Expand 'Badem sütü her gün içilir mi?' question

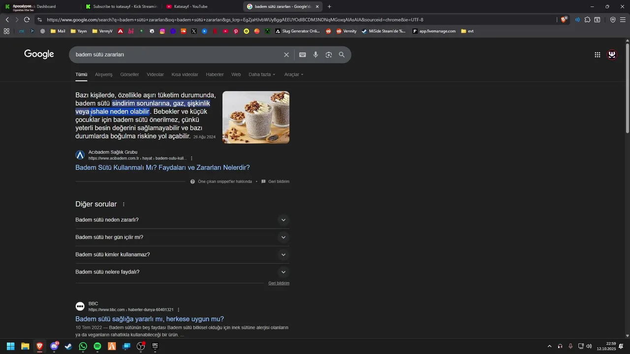click(x=182, y=237)
